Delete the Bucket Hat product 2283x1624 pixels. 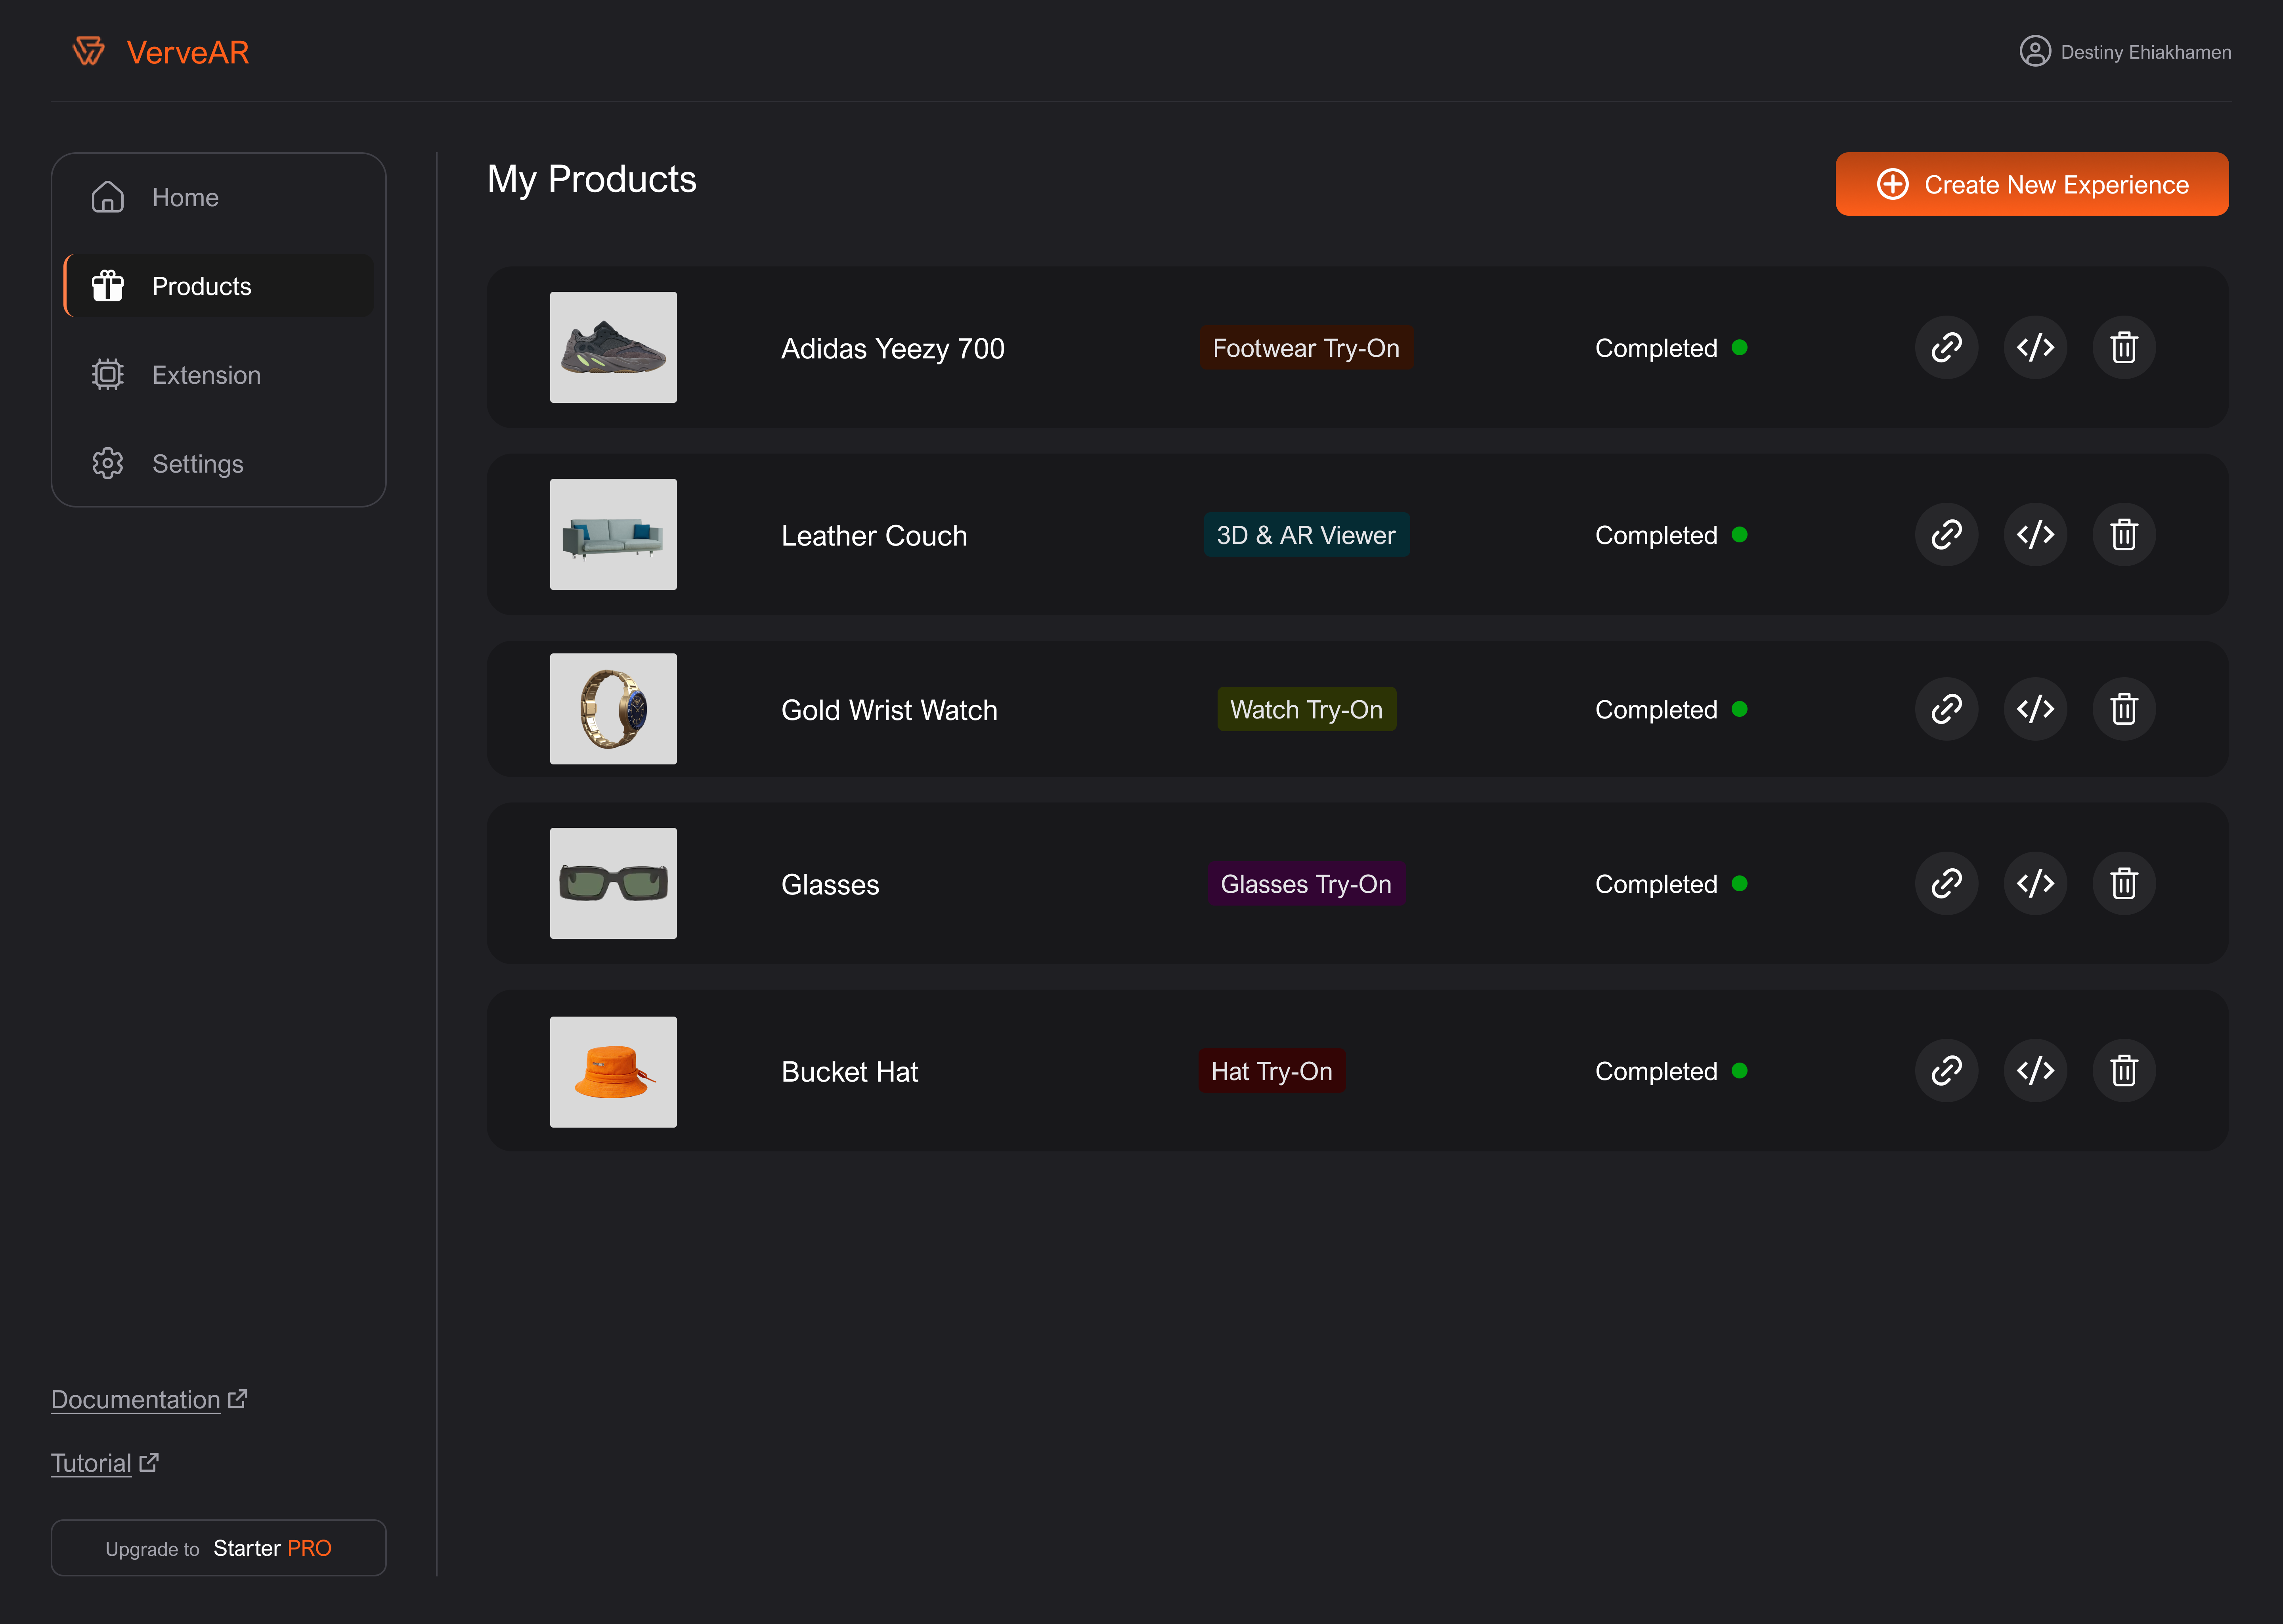(2124, 1071)
